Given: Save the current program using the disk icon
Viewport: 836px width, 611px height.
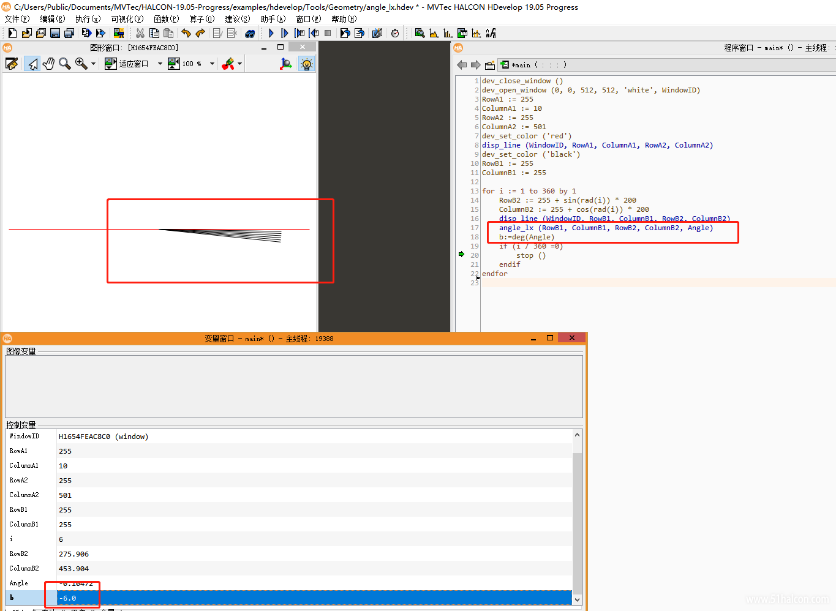Looking at the screenshot, I should (55, 33).
